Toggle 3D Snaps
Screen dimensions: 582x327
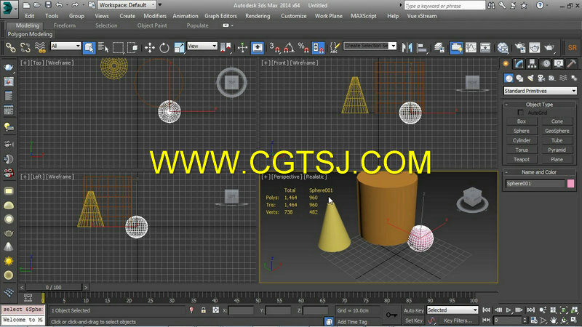[274, 47]
